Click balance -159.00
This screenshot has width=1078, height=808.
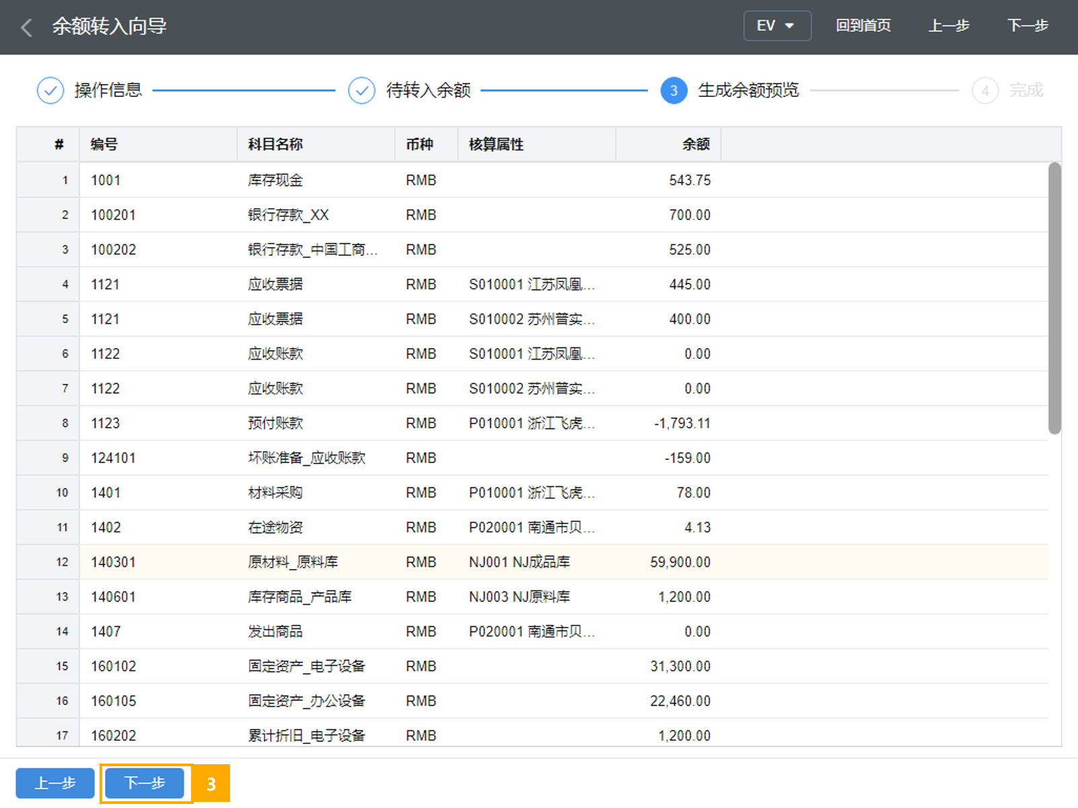(x=688, y=458)
